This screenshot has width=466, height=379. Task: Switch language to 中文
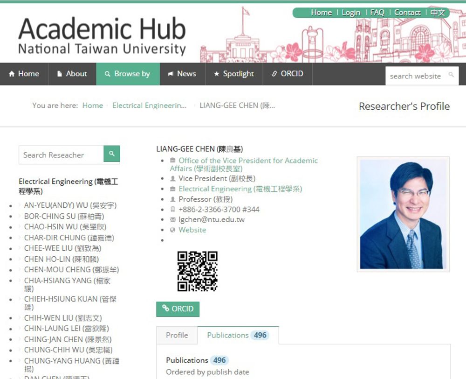point(438,13)
